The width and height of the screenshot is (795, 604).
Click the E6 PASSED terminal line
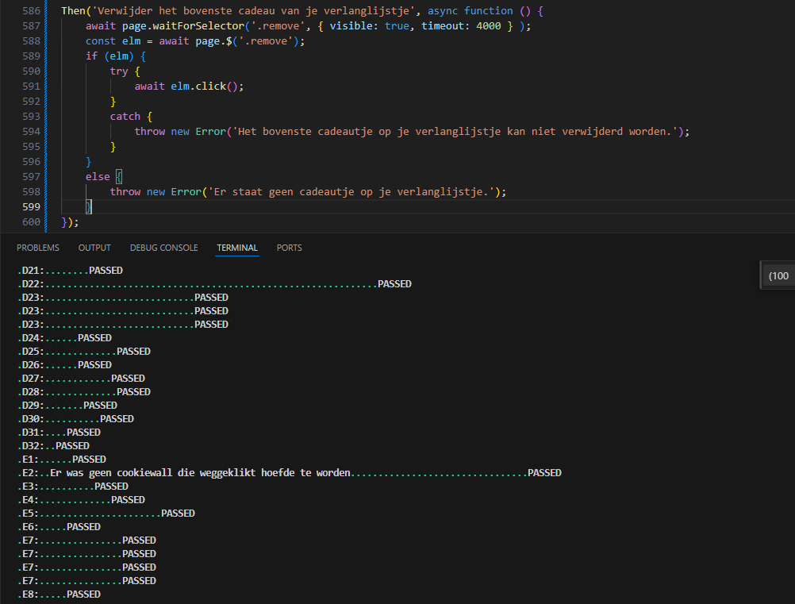(x=60, y=527)
